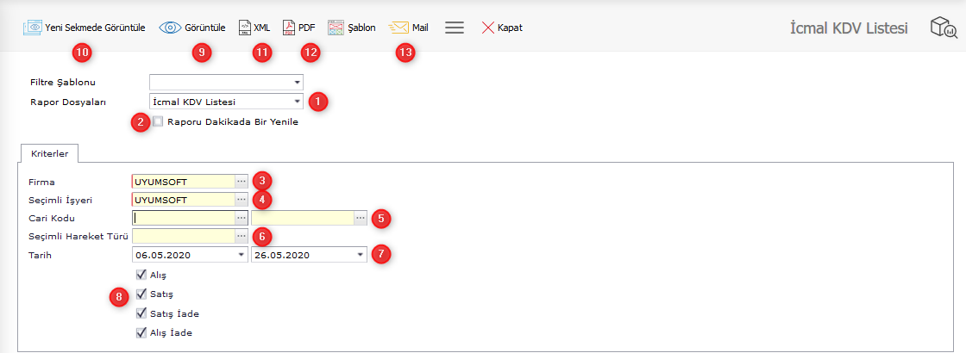Export report with PDF icon
966x353 pixels.
point(289,28)
